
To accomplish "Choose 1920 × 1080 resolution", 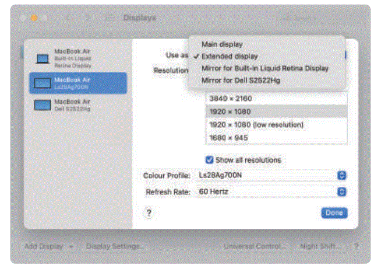I will tap(276, 111).
